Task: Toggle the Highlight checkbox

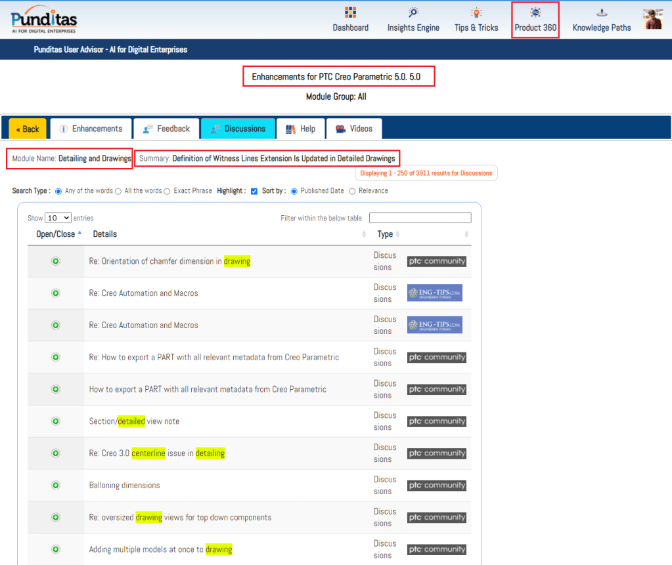Action: pyautogui.click(x=254, y=191)
